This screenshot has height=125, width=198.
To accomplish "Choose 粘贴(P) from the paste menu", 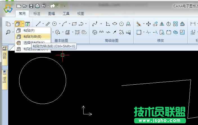I will 33,31.
